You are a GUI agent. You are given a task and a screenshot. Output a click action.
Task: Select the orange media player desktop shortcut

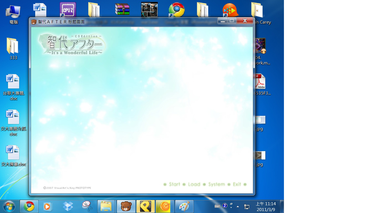point(231,10)
